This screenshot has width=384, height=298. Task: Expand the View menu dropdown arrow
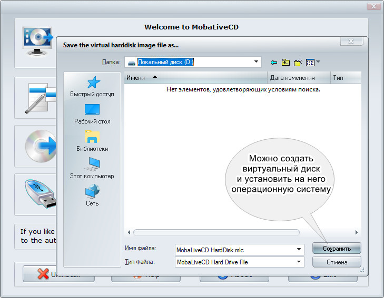coord(318,62)
